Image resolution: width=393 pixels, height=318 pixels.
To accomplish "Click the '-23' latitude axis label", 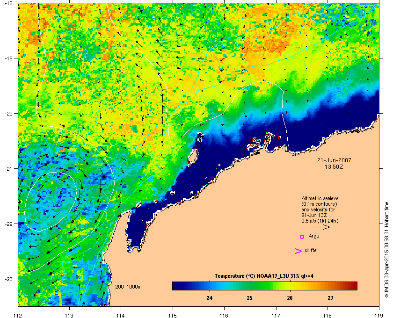I will (8, 279).
